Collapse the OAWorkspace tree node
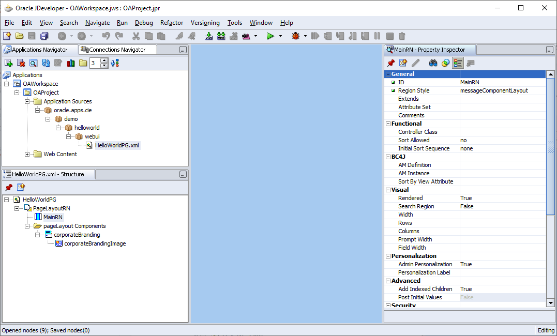 point(6,84)
